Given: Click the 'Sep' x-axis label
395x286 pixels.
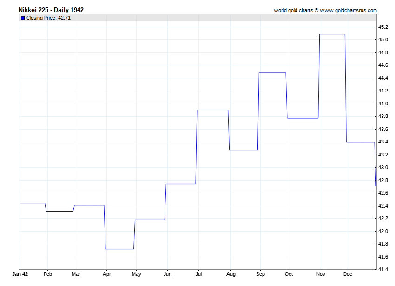Looking at the screenshot, I should pyautogui.click(x=261, y=274).
